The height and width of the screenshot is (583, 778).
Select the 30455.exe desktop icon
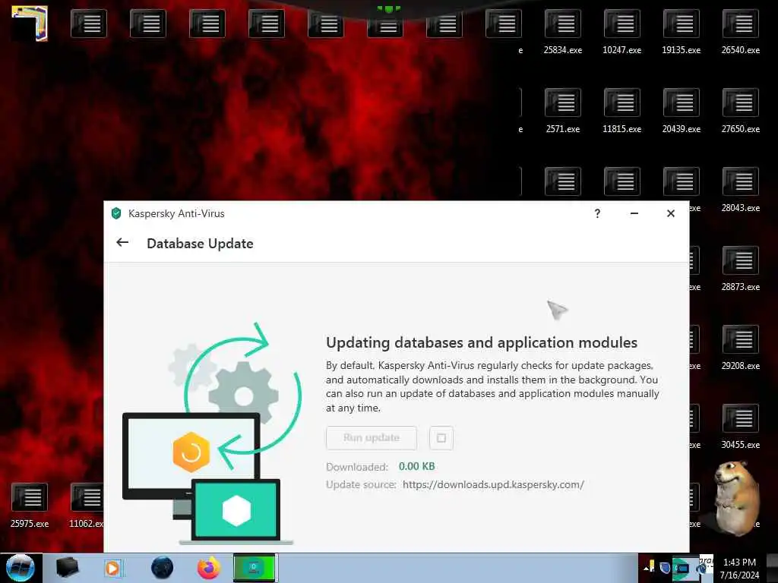click(740, 427)
